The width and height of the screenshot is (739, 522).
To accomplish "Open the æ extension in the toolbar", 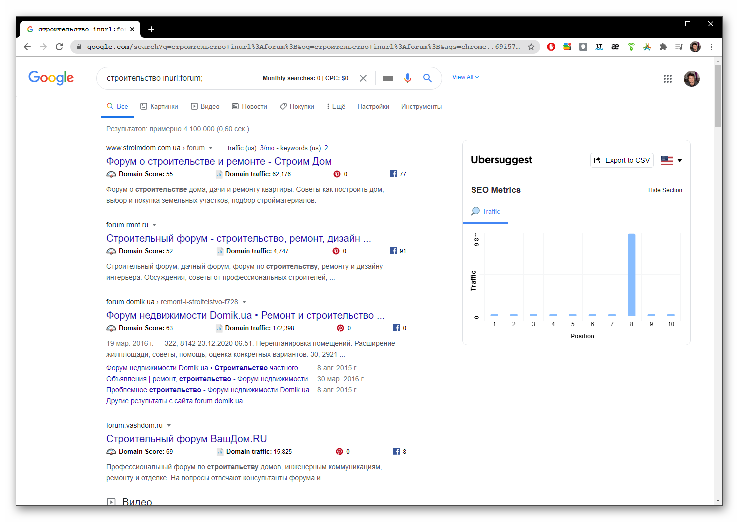I will click(x=615, y=47).
